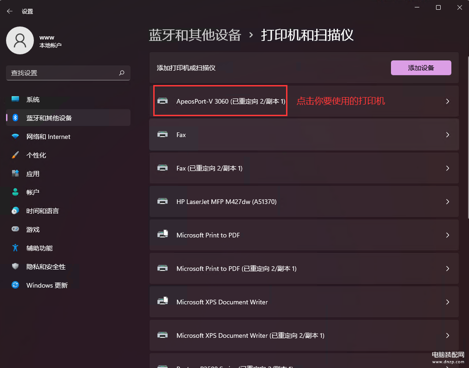Open 应用 settings
Viewport: 469px width, 368px height.
[x=68, y=173]
